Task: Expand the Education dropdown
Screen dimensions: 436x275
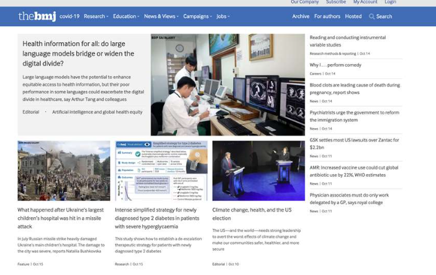Action: [126, 16]
